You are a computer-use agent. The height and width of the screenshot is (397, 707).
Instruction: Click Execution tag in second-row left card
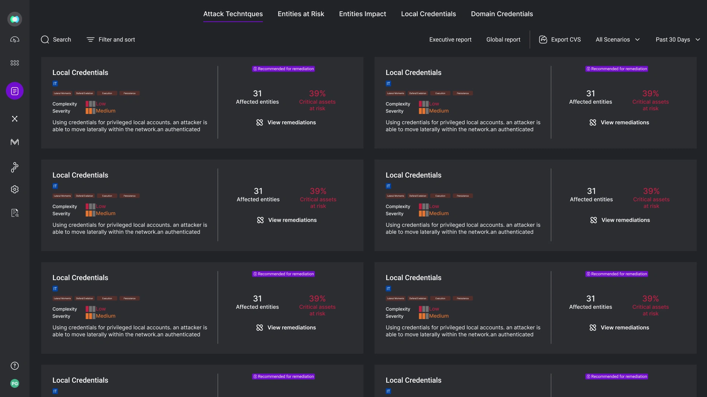point(107,196)
